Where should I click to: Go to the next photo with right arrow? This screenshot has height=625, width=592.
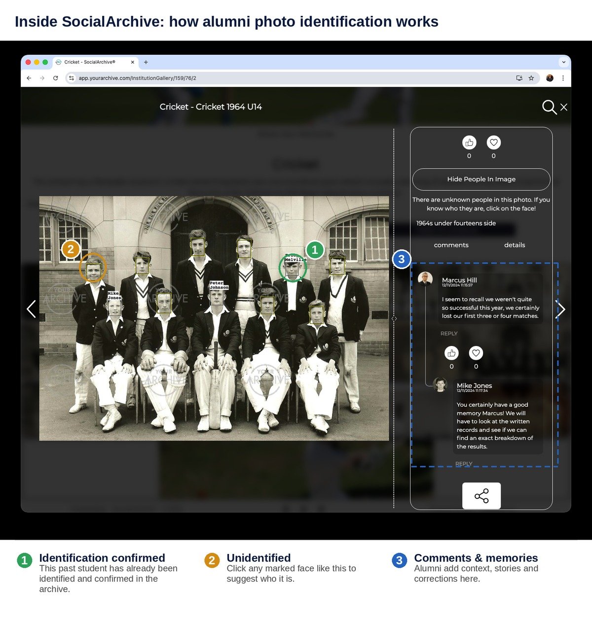(x=560, y=309)
